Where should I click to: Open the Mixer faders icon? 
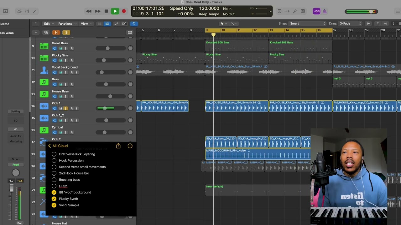pos(27,11)
